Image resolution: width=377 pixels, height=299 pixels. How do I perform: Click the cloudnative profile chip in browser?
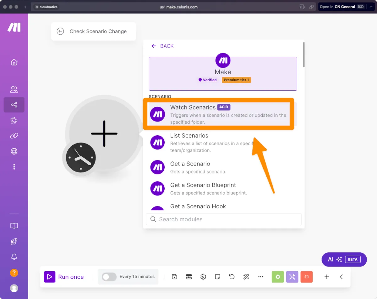pos(46,7)
